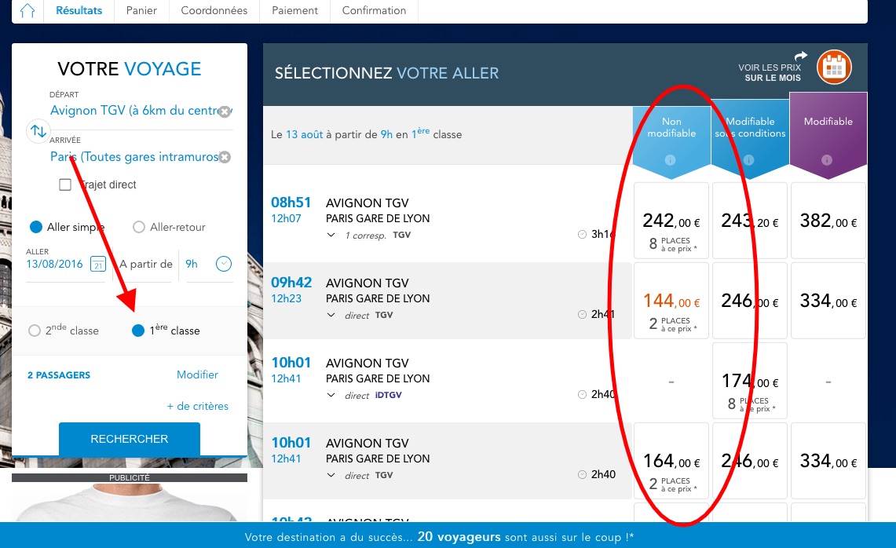896x548 pixels.
Task: Expand details of the 08h51 train
Action: (x=331, y=235)
